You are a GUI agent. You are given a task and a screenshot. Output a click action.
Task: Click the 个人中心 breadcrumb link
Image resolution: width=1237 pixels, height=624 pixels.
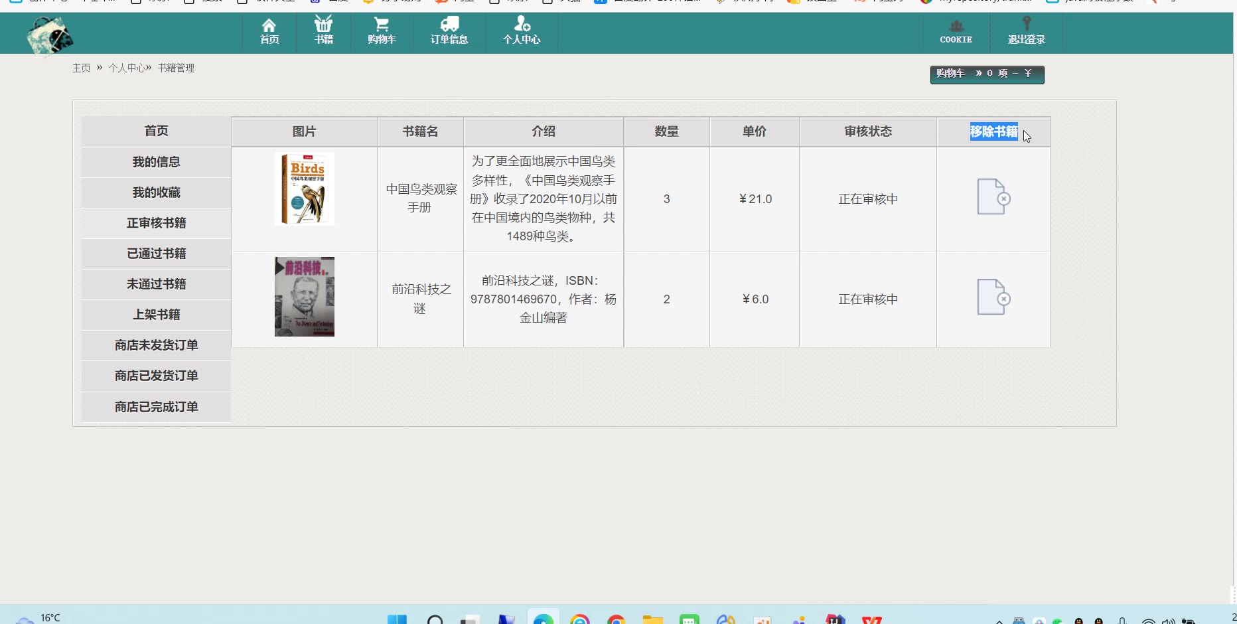(127, 68)
